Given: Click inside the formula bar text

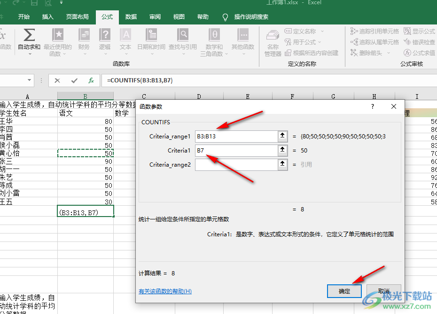Looking at the screenshot, I should click(140, 81).
